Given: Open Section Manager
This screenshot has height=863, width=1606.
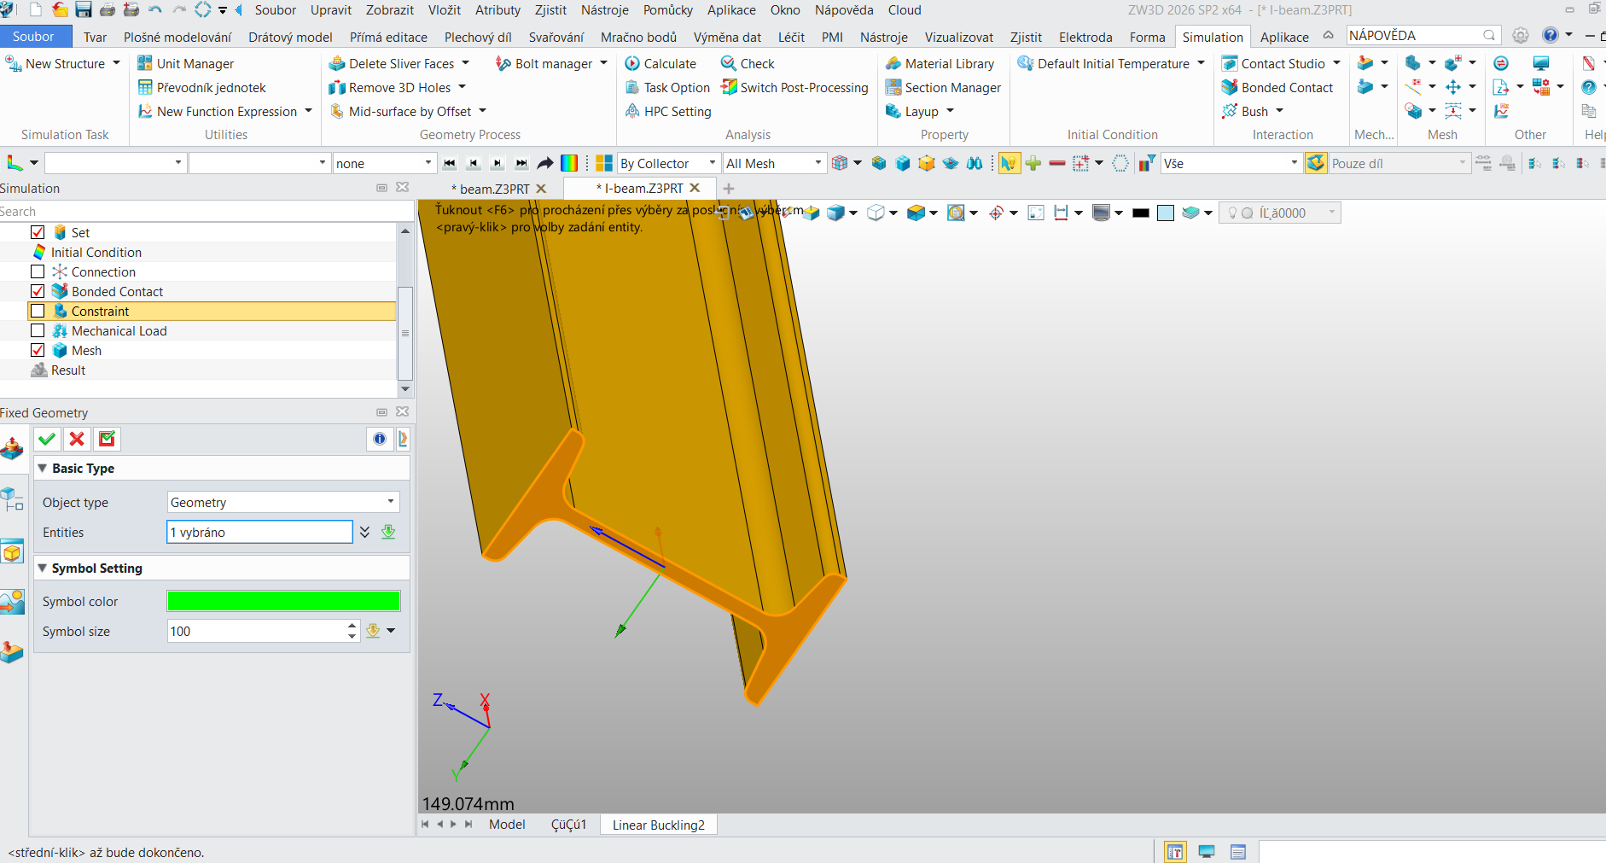Looking at the screenshot, I should point(943,87).
